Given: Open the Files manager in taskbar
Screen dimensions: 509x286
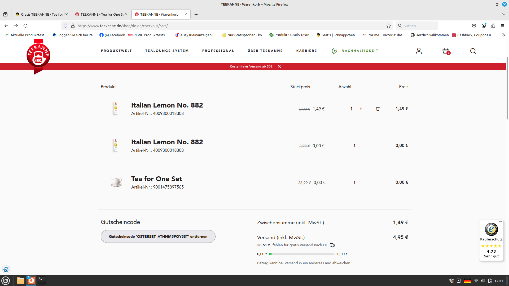Looking at the screenshot, I should (21, 280).
